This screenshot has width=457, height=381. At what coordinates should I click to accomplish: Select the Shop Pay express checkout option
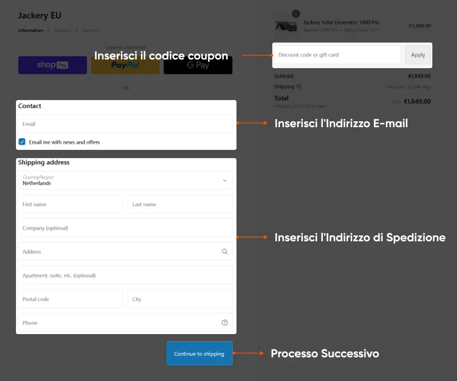(x=52, y=65)
